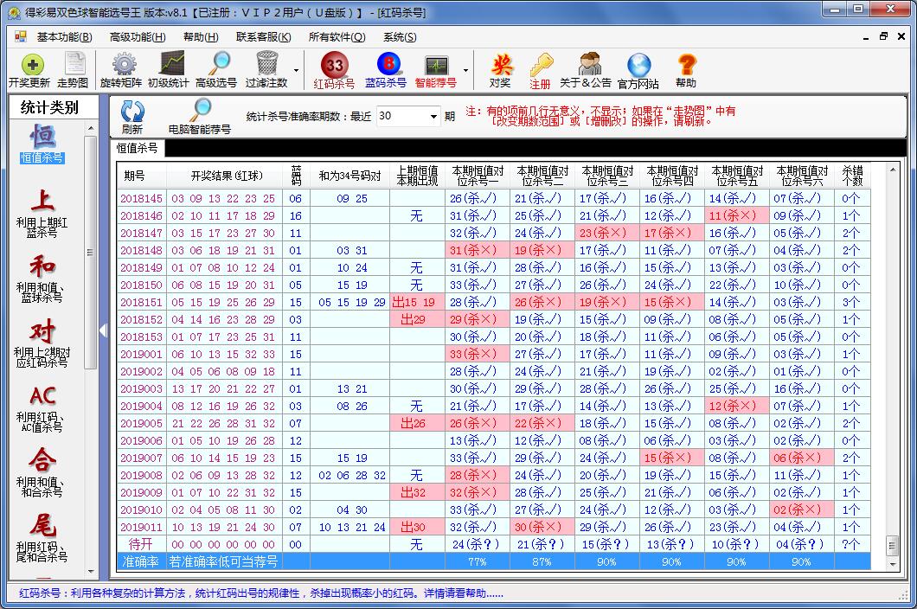
Task: Select 过滤注数 filter tool
Action: (x=264, y=69)
